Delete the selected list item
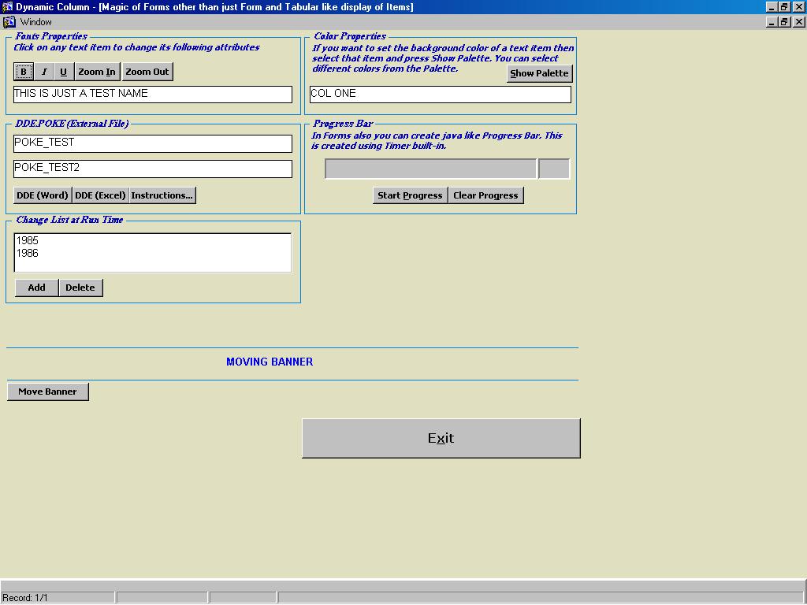 pos(80,288)
